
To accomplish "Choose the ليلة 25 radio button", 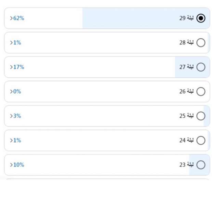I will pyautogui.click(x=201, y=116).
